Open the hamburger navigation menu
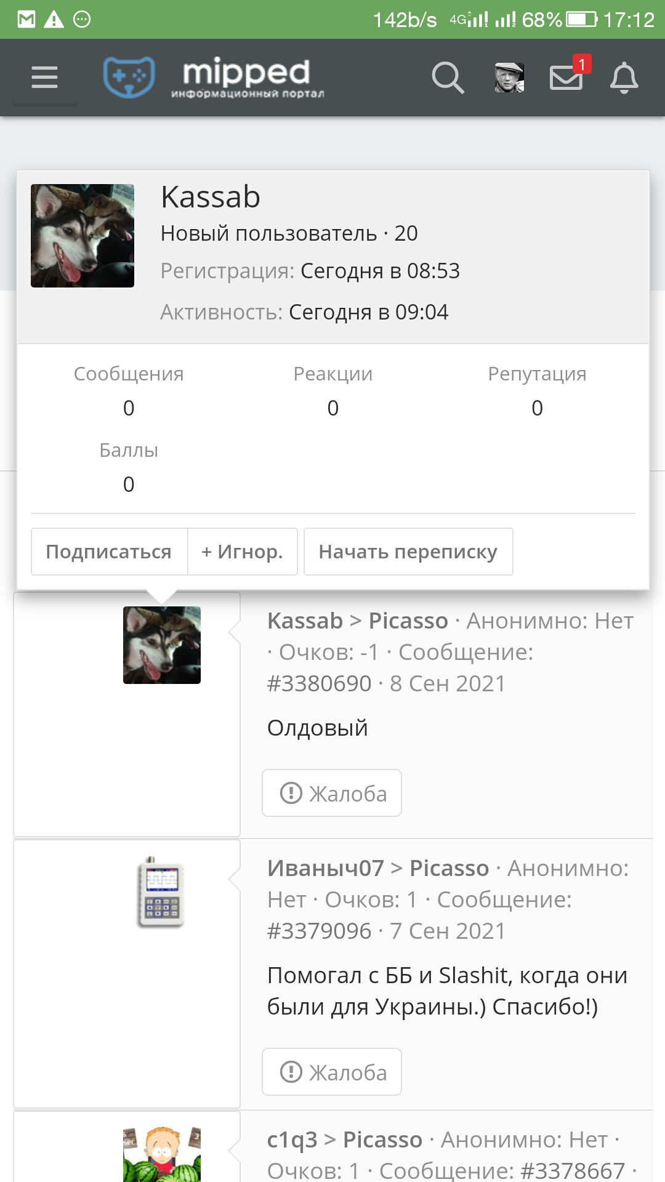 [44, 78]
